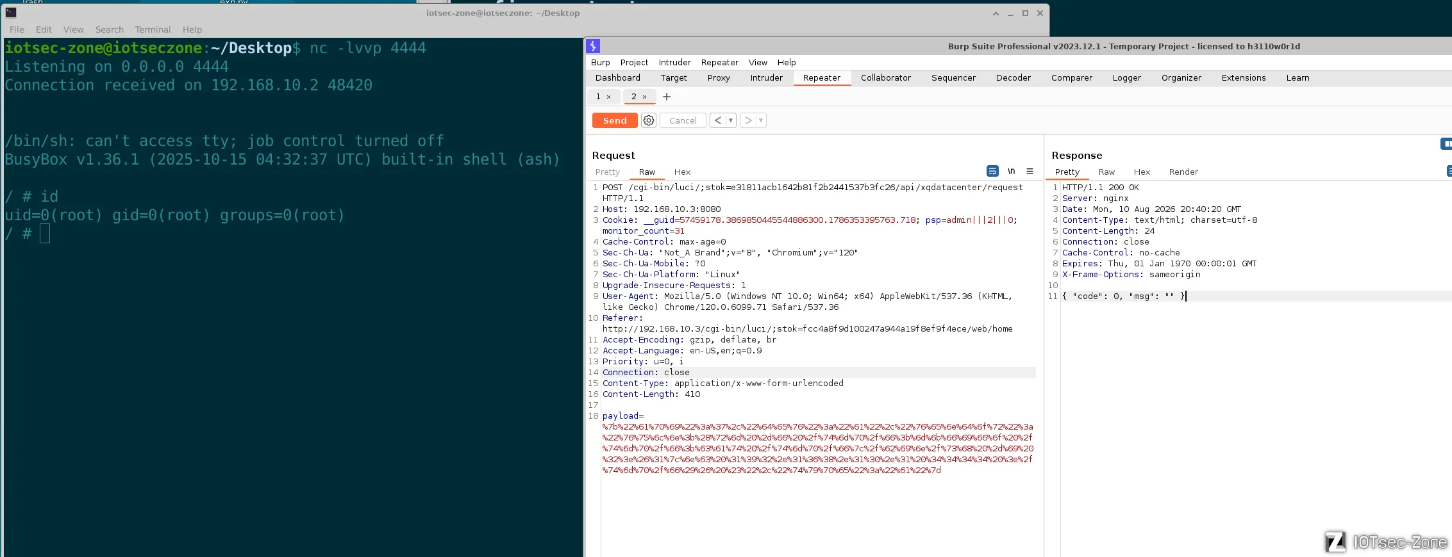Close Repeater tab 1
Viewport: 1452px width, 557px height.
[608, 97]
